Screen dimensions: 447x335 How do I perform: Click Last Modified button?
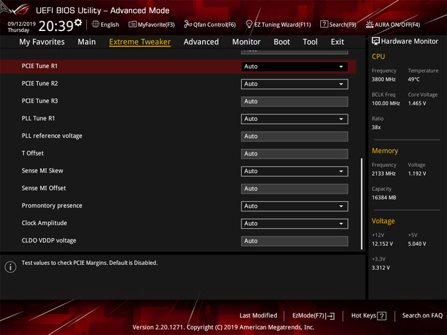point(258,316)
